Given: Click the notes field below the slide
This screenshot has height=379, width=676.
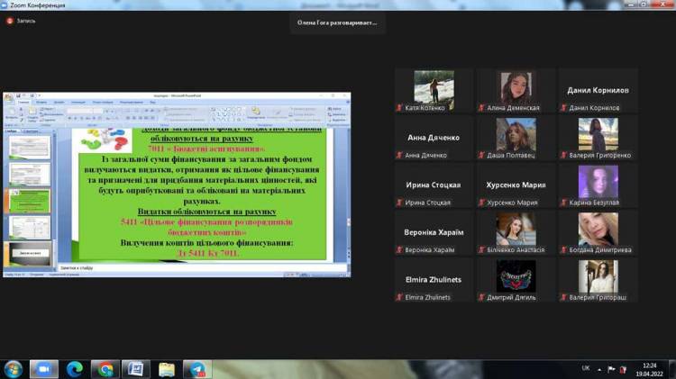Looking at the screenshot, I should click(x=180, y=267).
